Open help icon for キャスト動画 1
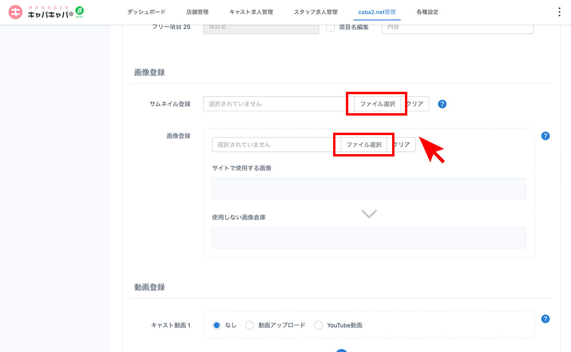Screen dimensions: 571x352 pos(546,319)
